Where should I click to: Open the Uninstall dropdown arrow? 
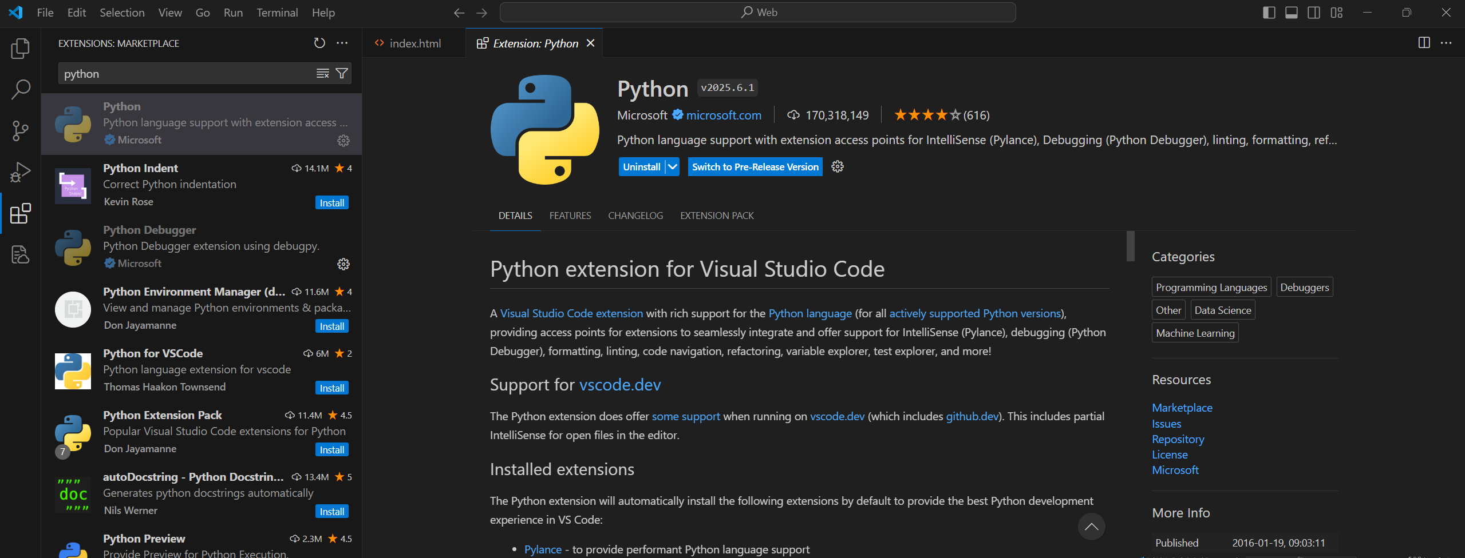pyautogui.click(x=671, y=166)
